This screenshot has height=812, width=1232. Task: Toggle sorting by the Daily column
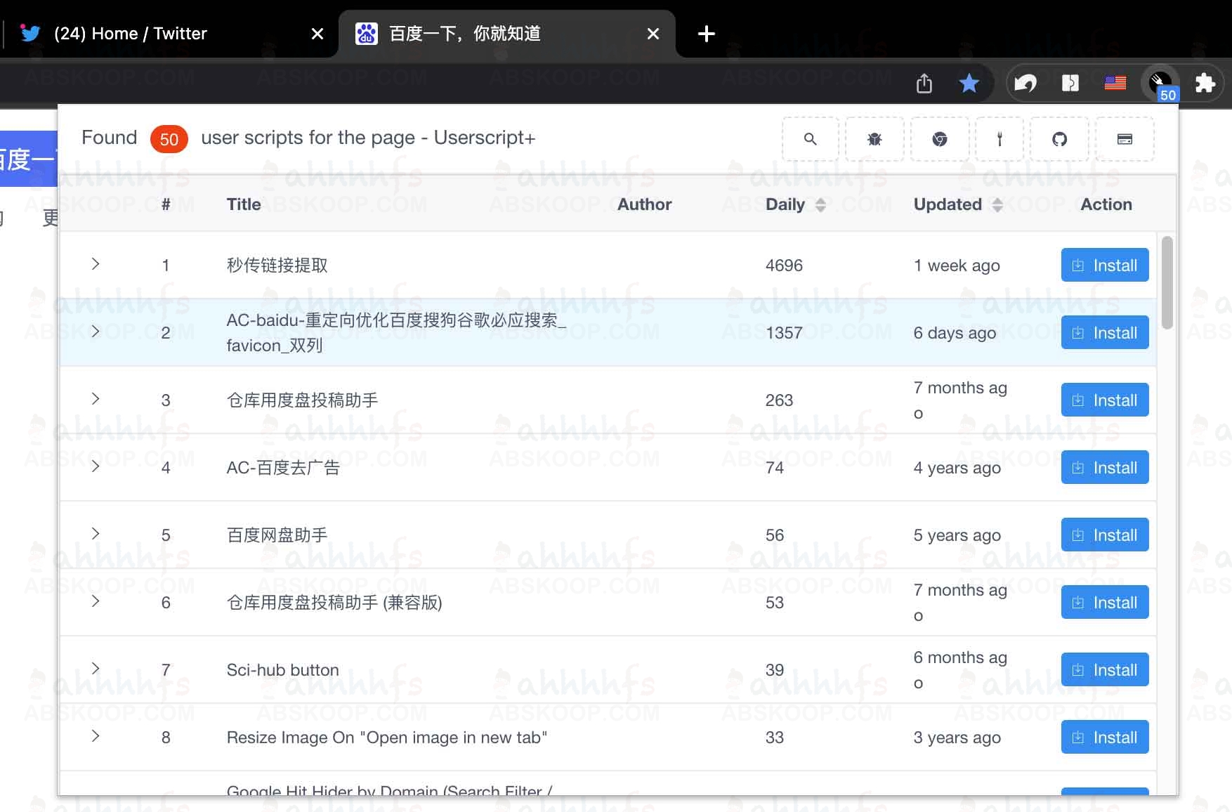(820, 204)
